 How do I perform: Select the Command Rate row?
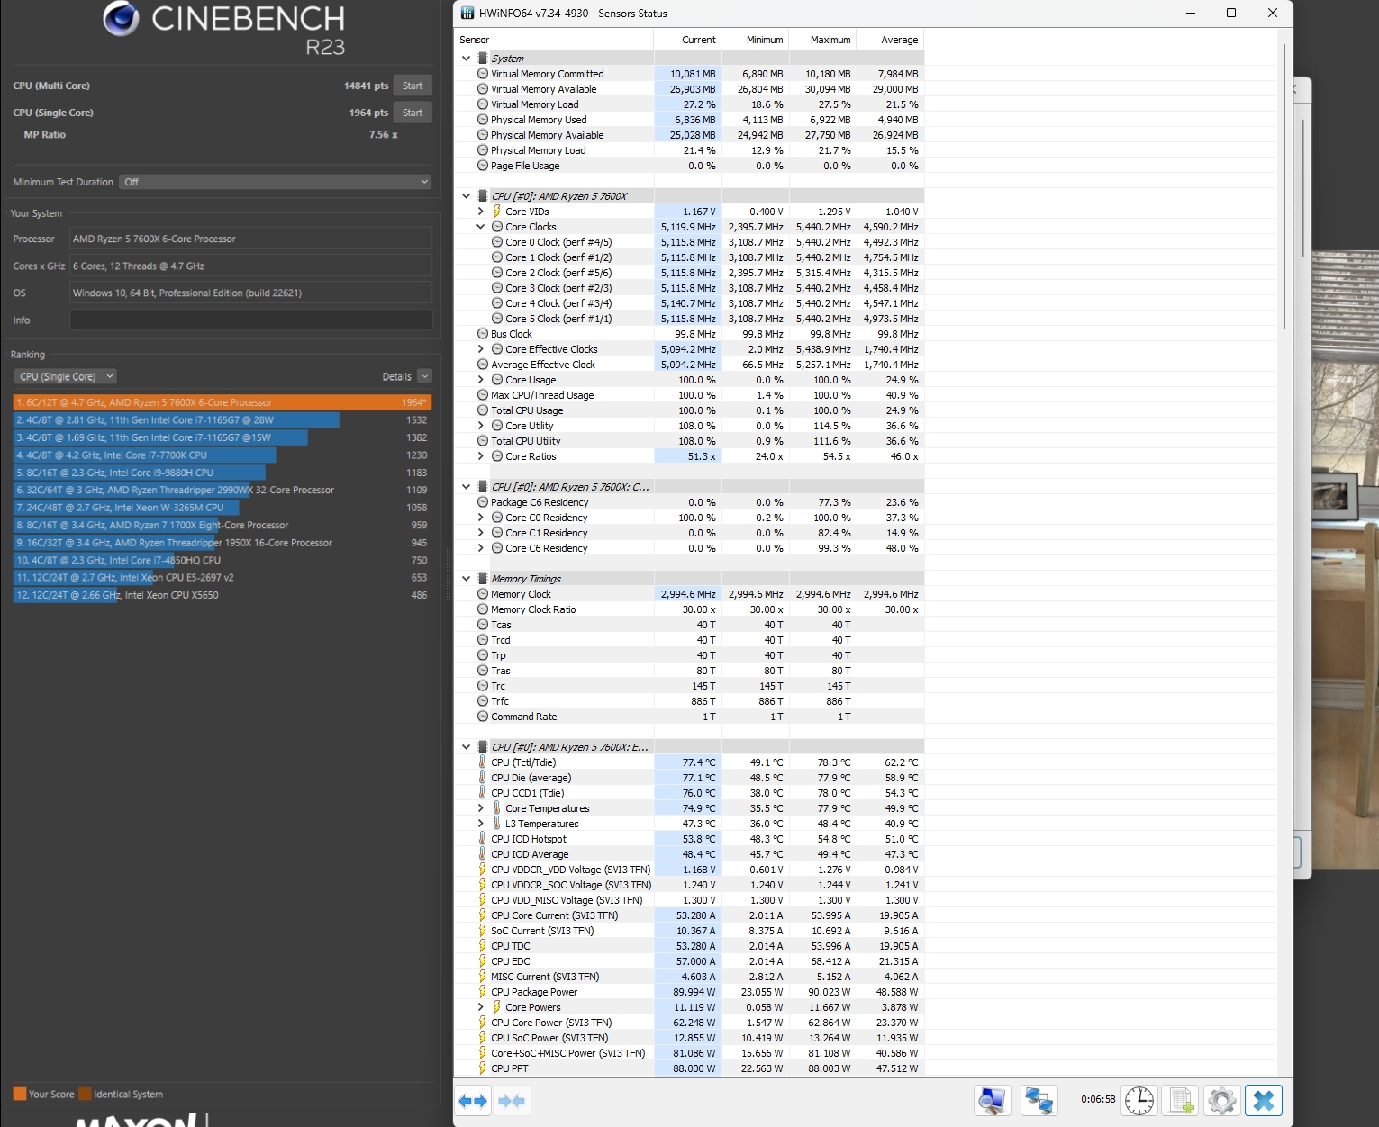coord(689,717)
